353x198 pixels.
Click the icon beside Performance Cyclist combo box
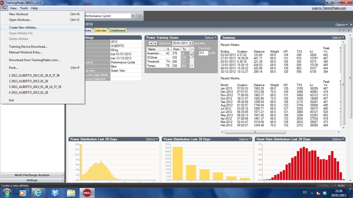tap(140, 16)
